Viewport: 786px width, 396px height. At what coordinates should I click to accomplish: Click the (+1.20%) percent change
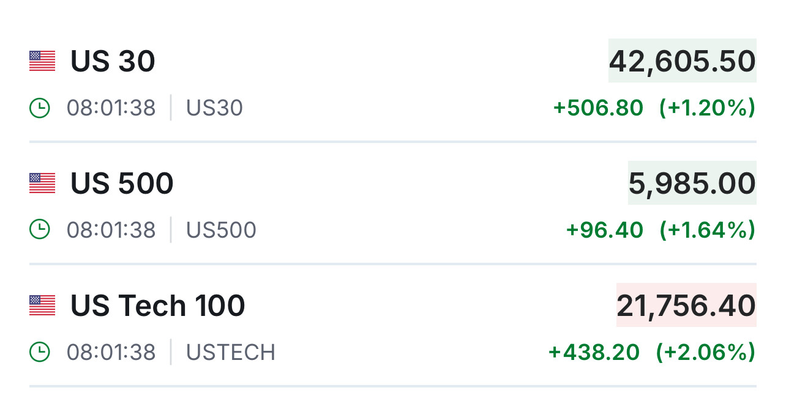[707, 108]
